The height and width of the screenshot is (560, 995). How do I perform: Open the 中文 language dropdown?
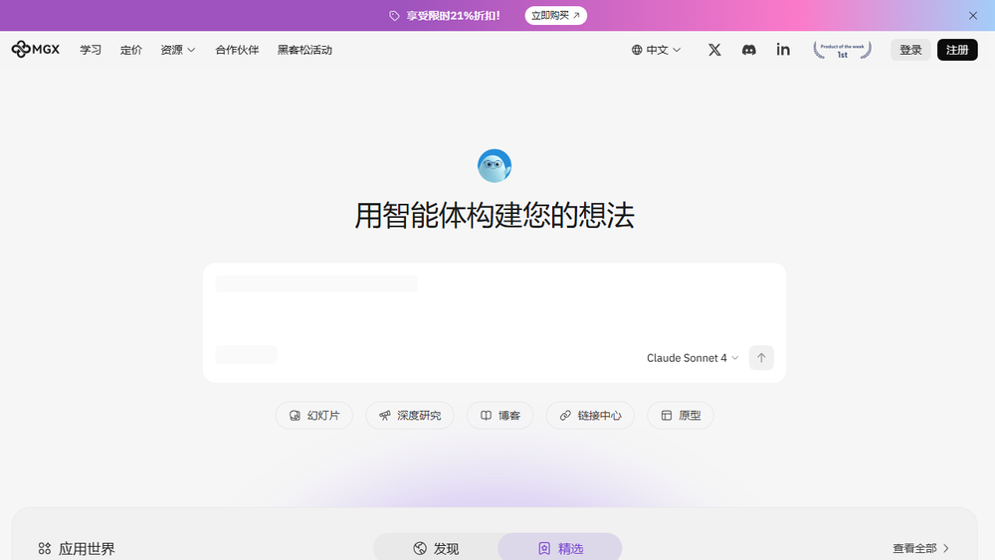(656, 50)
